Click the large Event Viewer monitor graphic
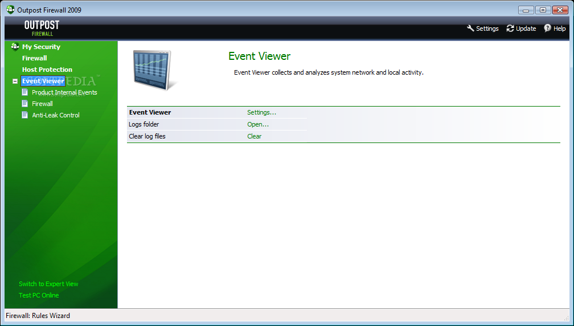This screenshot has width=574, height=326. point(154,70)
